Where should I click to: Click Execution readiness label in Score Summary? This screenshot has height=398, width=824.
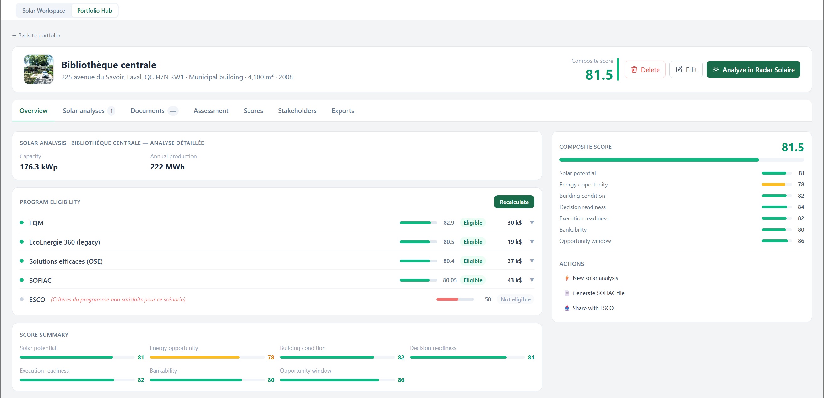(44, 370)
